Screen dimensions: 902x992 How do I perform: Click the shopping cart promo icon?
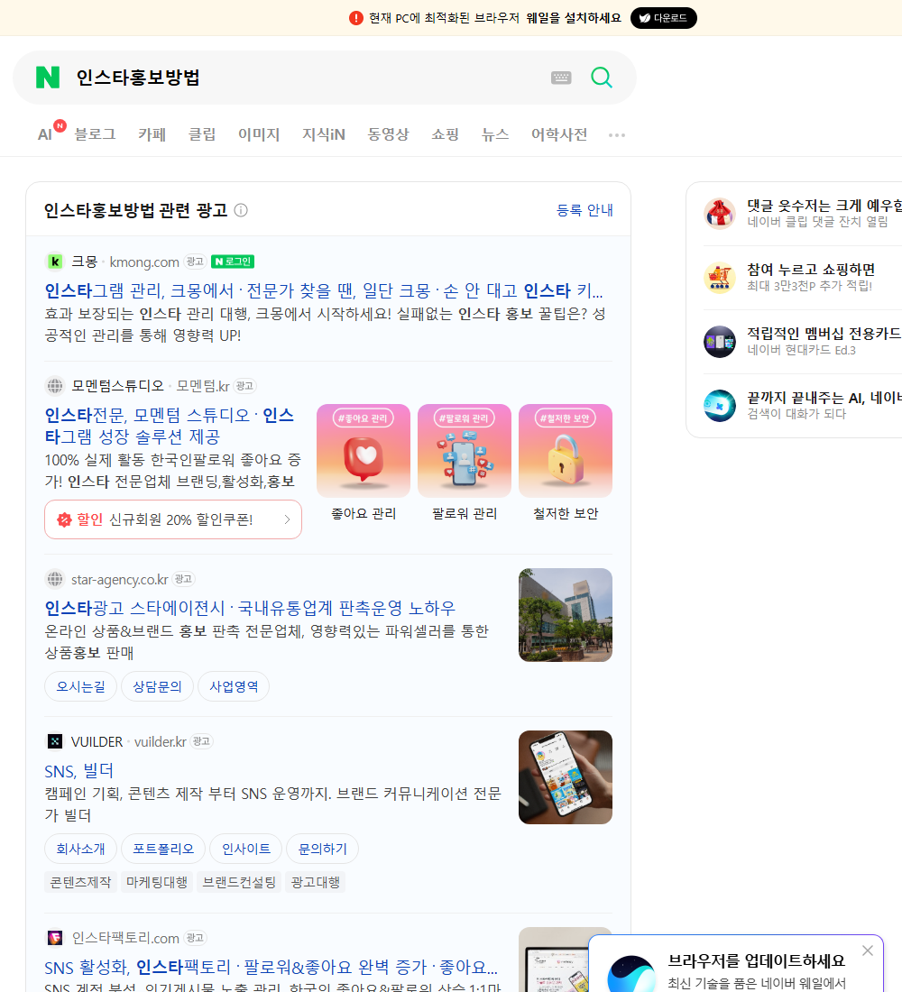point(720,277)
